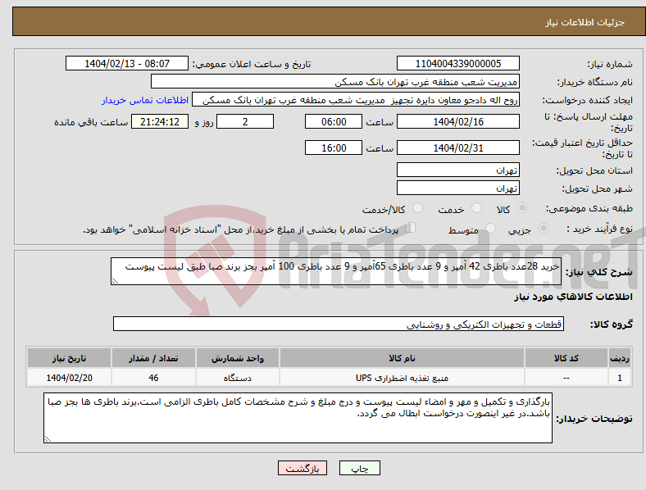Click the شماره نیاز number field

point(458,63)
